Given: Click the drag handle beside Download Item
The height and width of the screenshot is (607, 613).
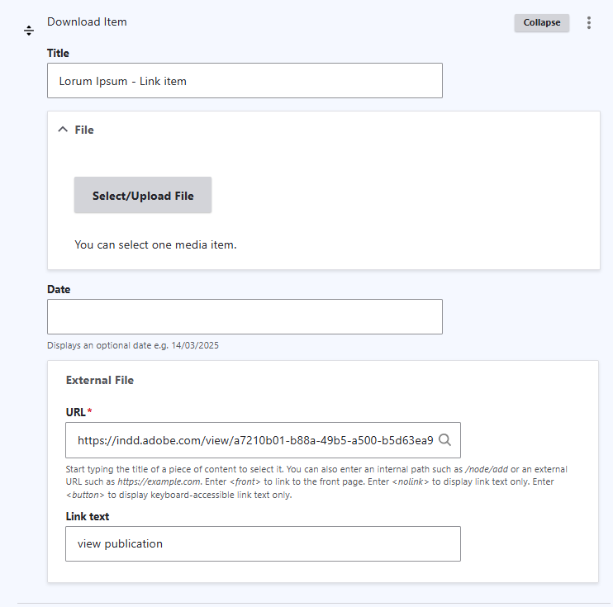Looking at the screenshot, I should pos(29,31).
